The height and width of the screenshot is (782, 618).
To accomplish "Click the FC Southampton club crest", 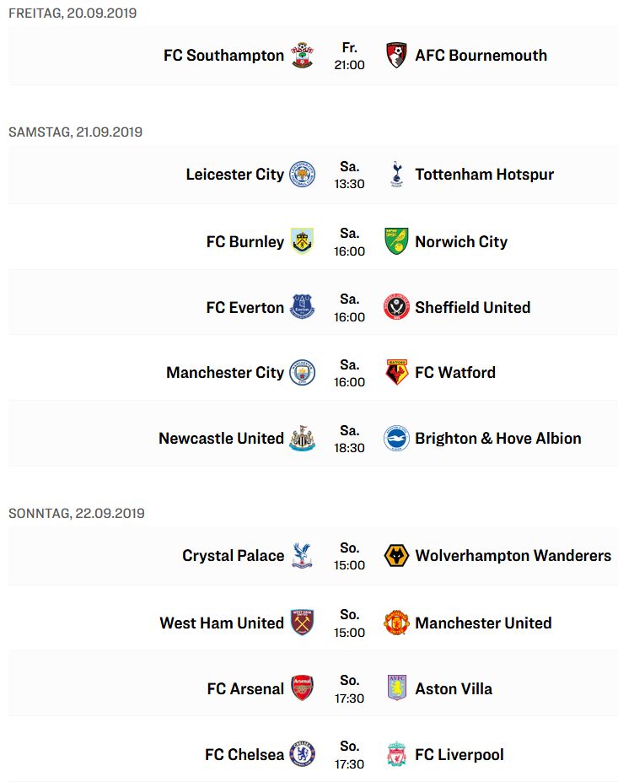I will [303, 56].
